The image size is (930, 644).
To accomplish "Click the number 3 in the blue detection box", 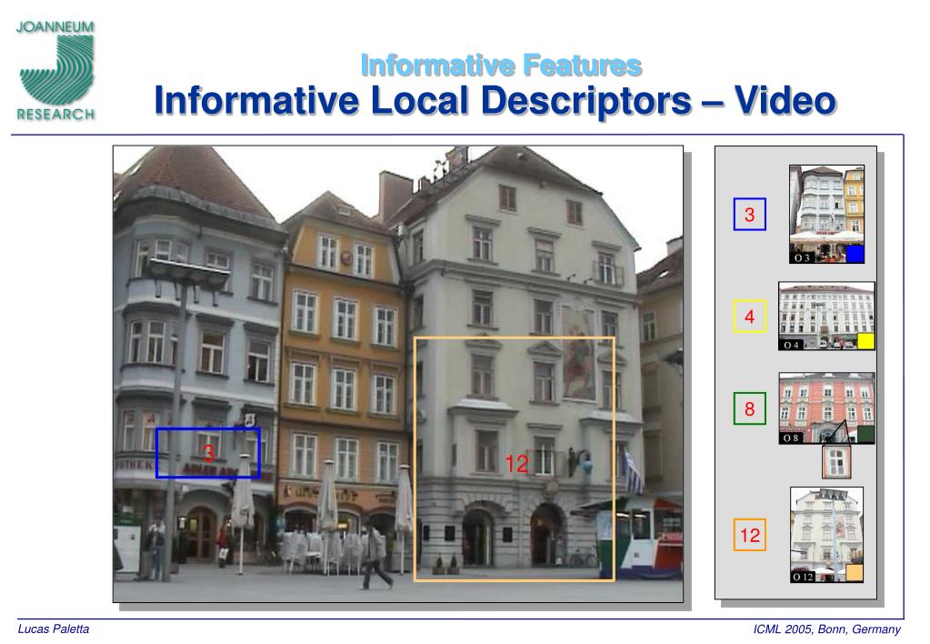I will tap(208, 454).
